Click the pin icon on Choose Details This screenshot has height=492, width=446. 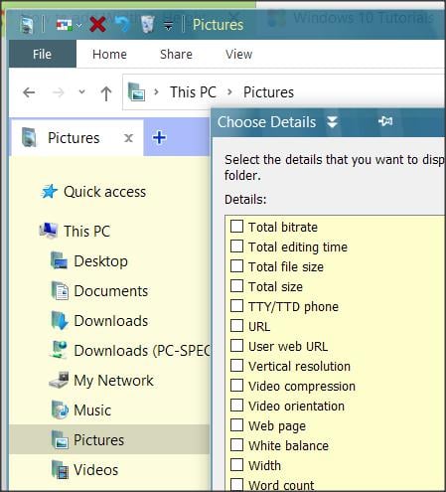click(x=385, y=121)
